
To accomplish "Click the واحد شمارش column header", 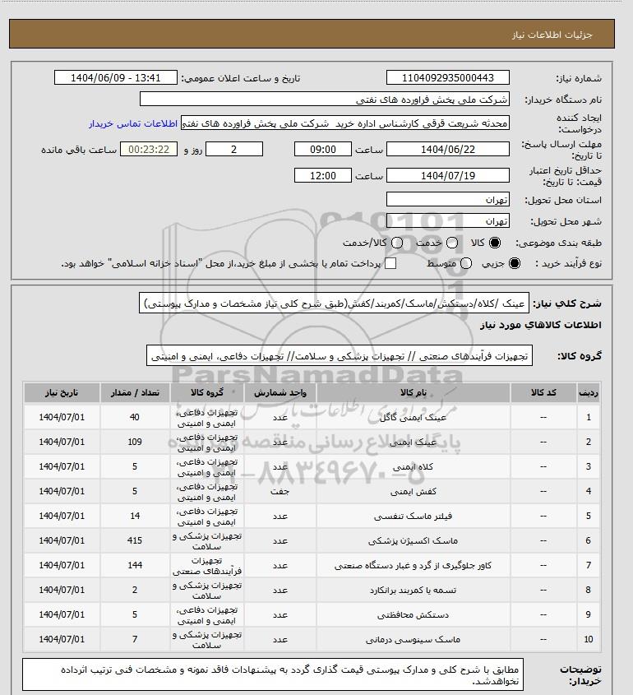I will tap(280, 392).
